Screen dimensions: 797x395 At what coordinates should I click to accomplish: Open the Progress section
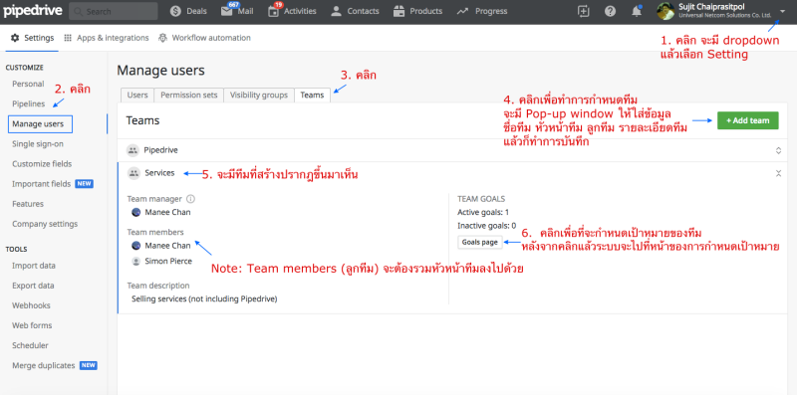pos(482,11)
